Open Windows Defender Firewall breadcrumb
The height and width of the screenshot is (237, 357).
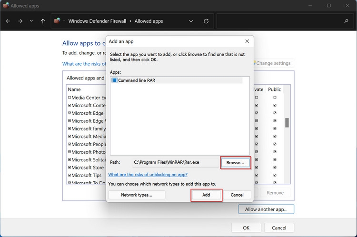point(97,21)
